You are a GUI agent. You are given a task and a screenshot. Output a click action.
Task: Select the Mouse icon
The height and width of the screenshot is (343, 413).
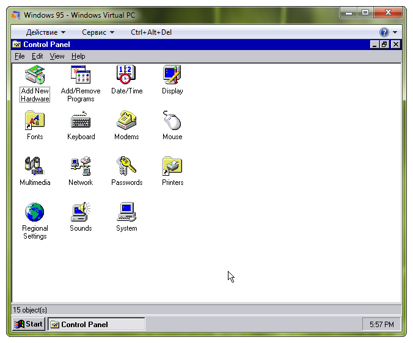(172, 120)
